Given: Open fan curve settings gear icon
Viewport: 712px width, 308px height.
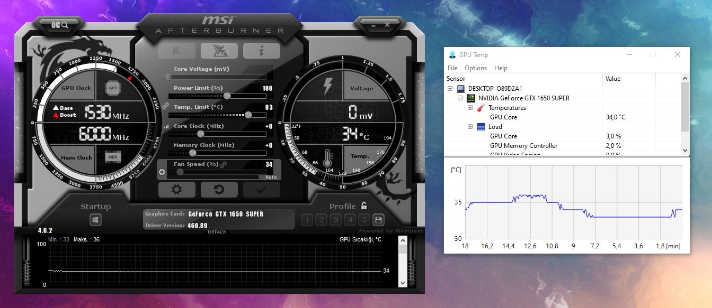Looking at the screenshot, I should click(162, 172).
